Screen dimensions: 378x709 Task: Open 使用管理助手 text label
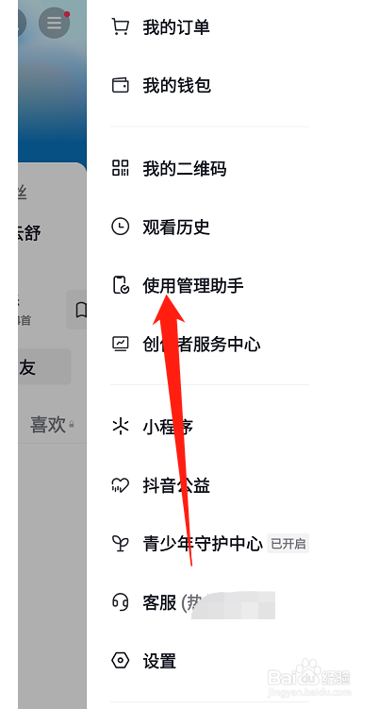coord(193,285)
